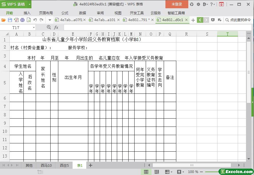Click the Print icon in quick toolbar

coord(22,20)
